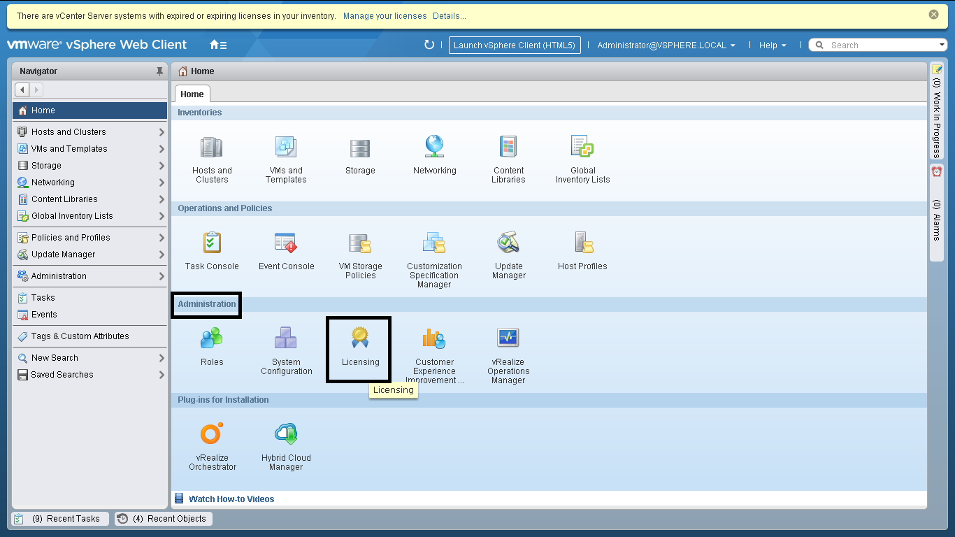
Task: Open Hosts and Clusters inventory icon
Action: click(x=212, y=148)
